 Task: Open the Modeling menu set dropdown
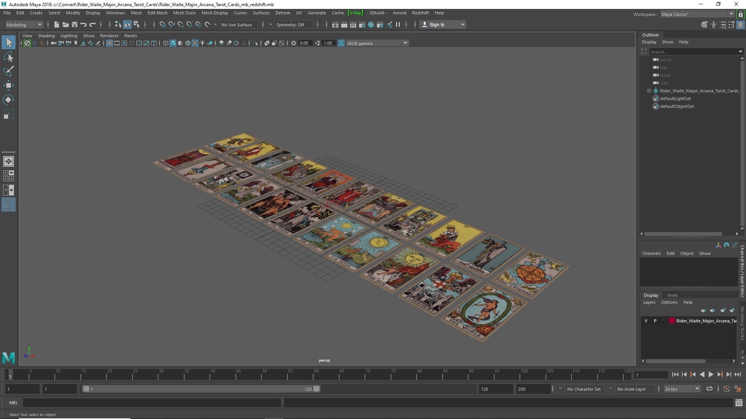[24, 24]
